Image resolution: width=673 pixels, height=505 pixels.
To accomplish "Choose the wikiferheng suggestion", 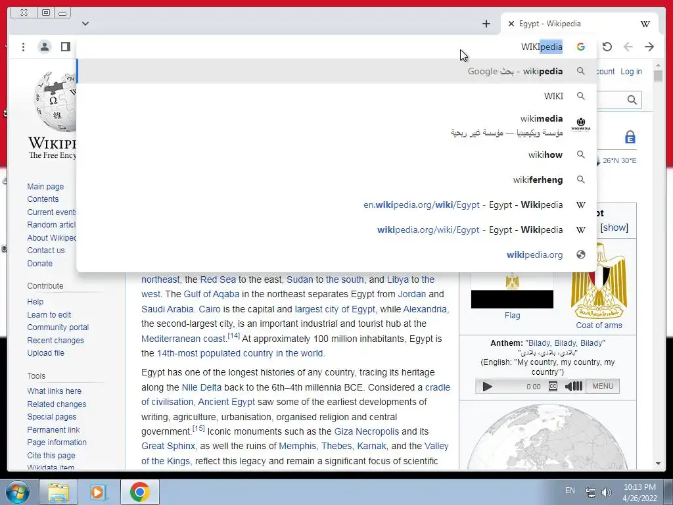I will (x=336, y=180).
